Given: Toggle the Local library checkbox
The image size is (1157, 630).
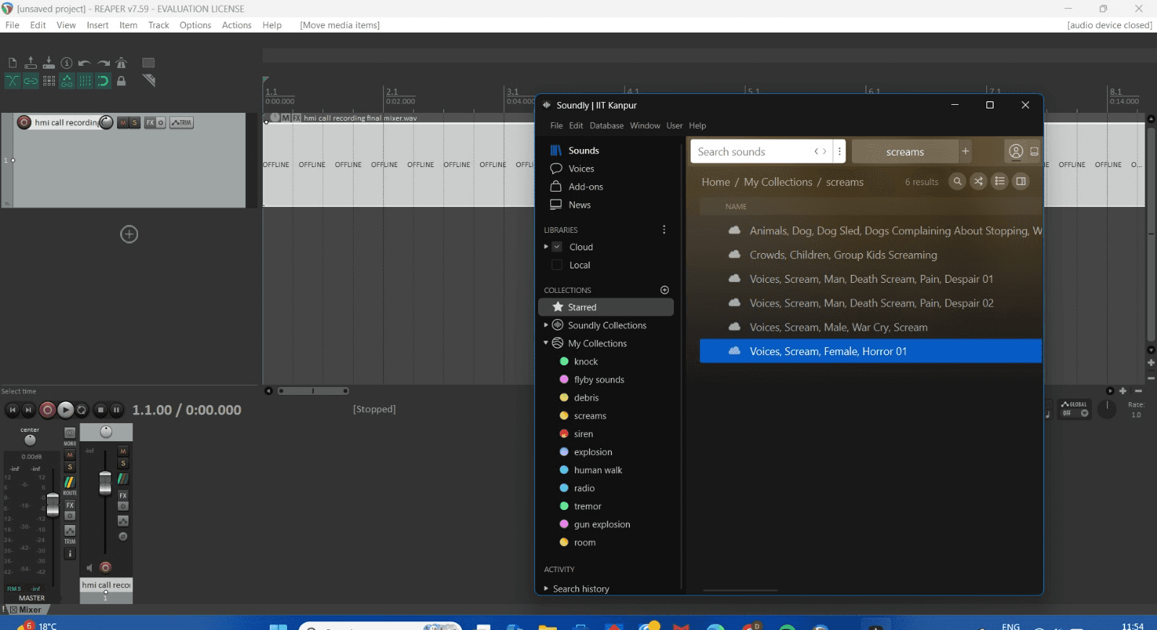Looking at the screenshot, I should (557, 265).
